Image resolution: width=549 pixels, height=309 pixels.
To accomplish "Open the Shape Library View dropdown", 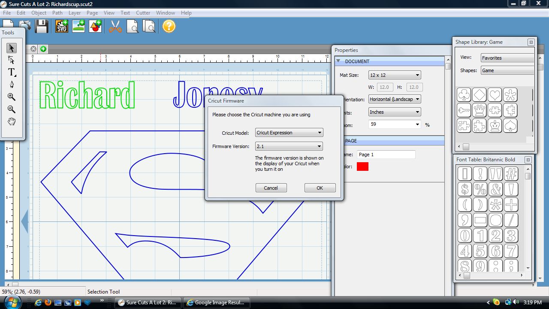I will coord(507,58).
